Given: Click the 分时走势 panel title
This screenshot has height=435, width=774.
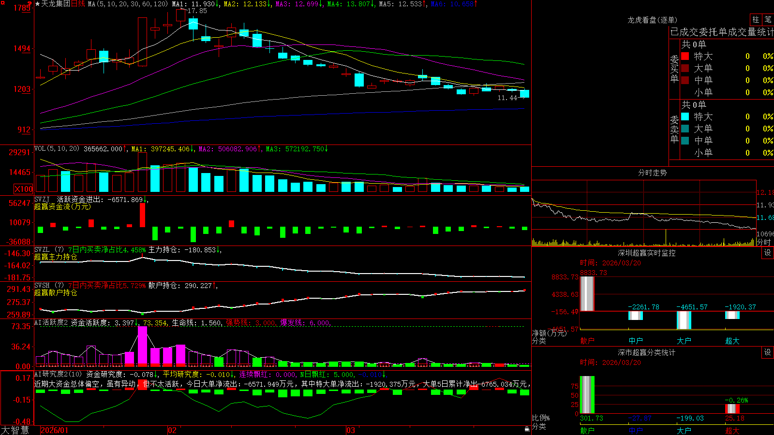Looking at the screenshot, I should point(652,173).
